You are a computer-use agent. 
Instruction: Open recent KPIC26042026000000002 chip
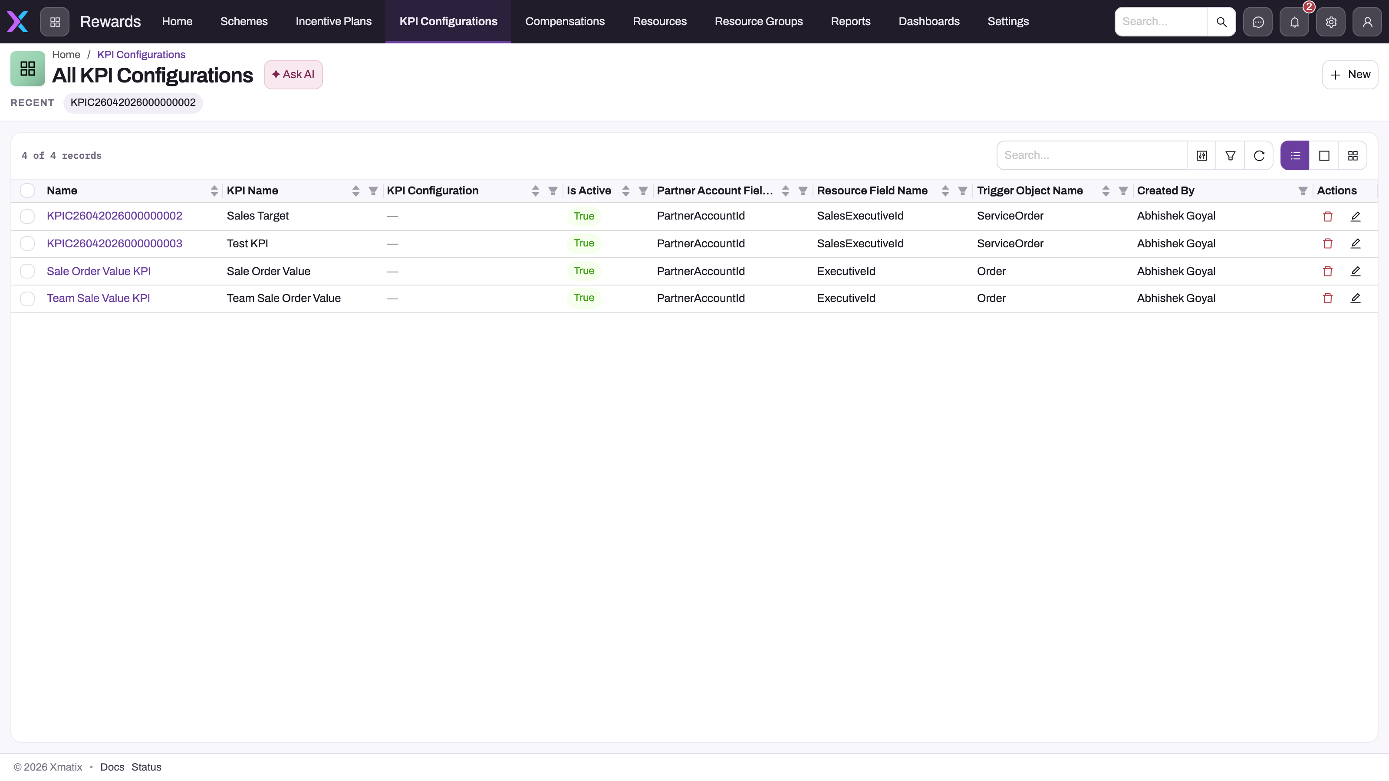click(x=133, y=102)
